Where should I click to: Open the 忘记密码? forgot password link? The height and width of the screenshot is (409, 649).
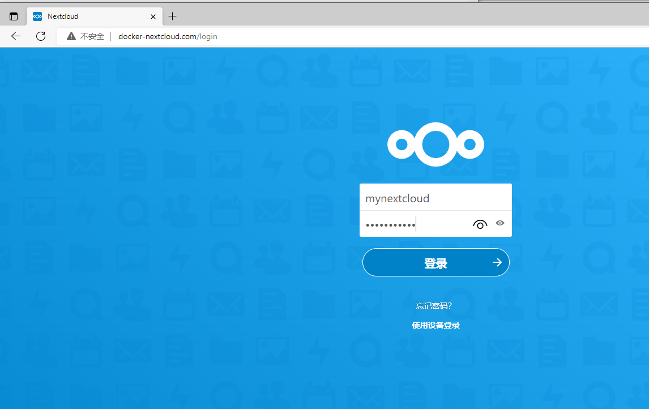(434, 306)
